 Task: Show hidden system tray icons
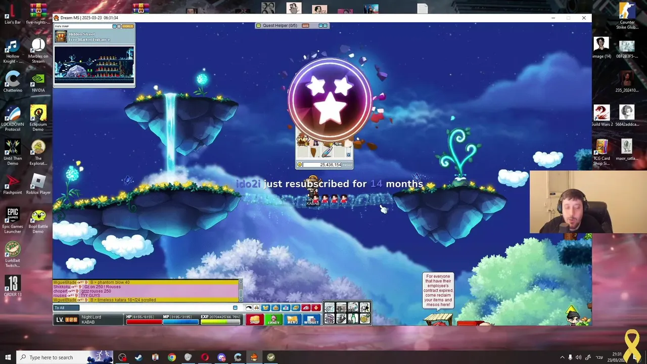(562, 357)
